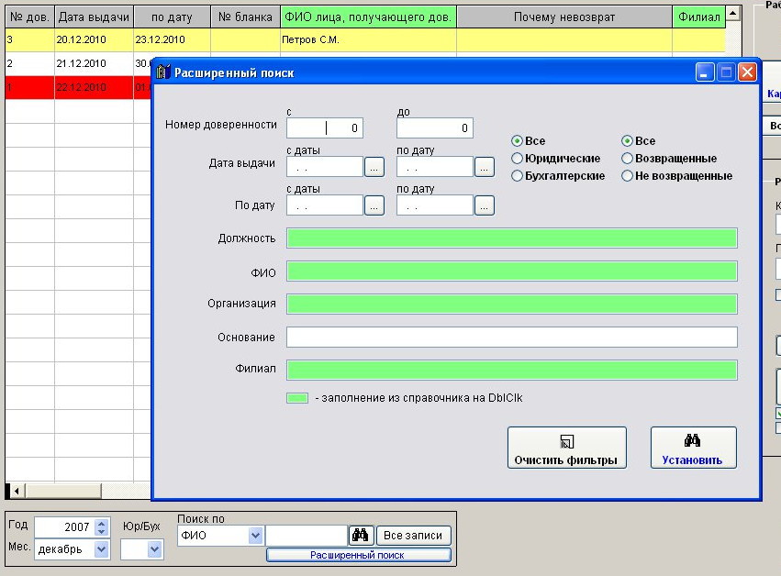Click the binoculars search icon next to the search field
The width and height of the screenshot is (781, 576).
coord(362,536)
